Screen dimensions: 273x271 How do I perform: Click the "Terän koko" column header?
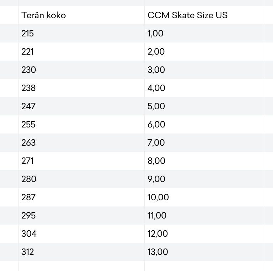point(43,15)
